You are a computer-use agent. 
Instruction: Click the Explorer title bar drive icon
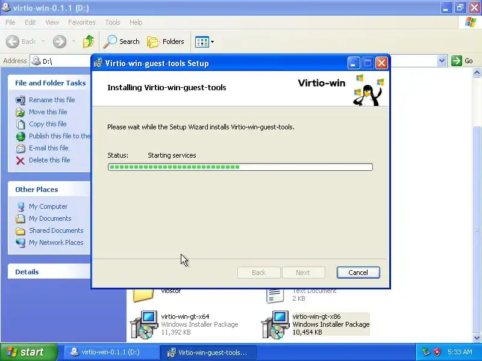tap(5, 7)
